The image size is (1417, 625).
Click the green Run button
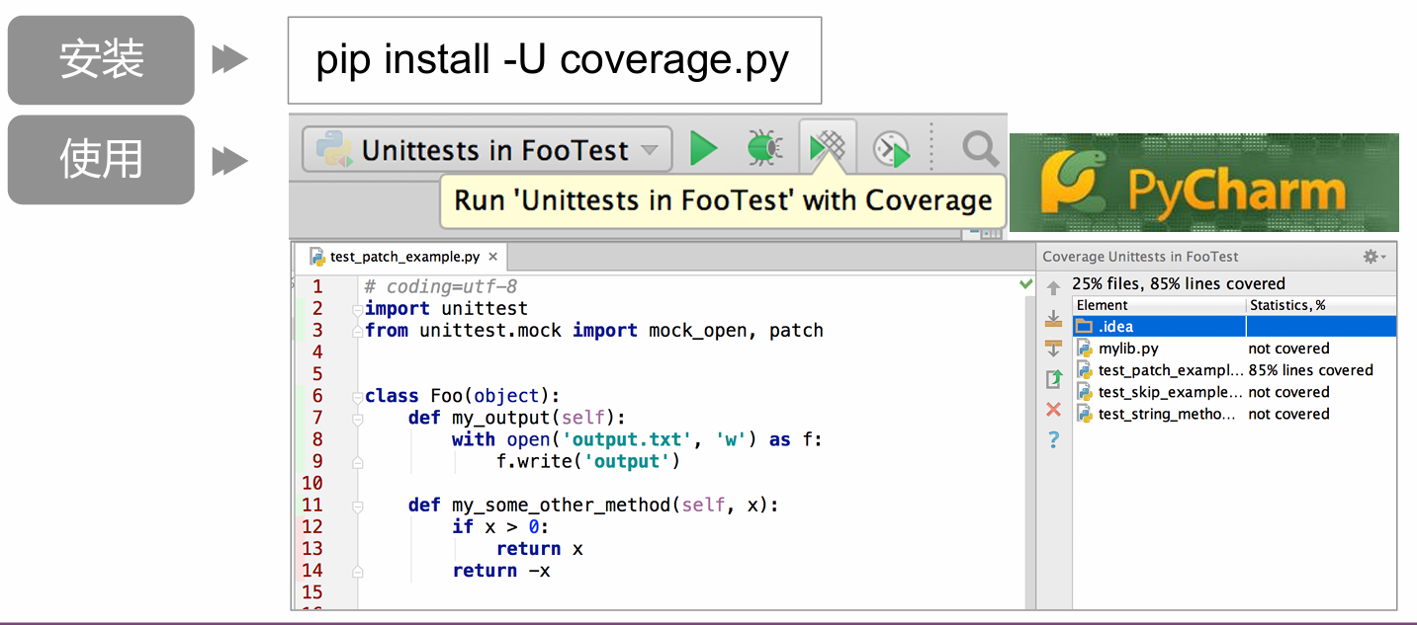[703, 149]
